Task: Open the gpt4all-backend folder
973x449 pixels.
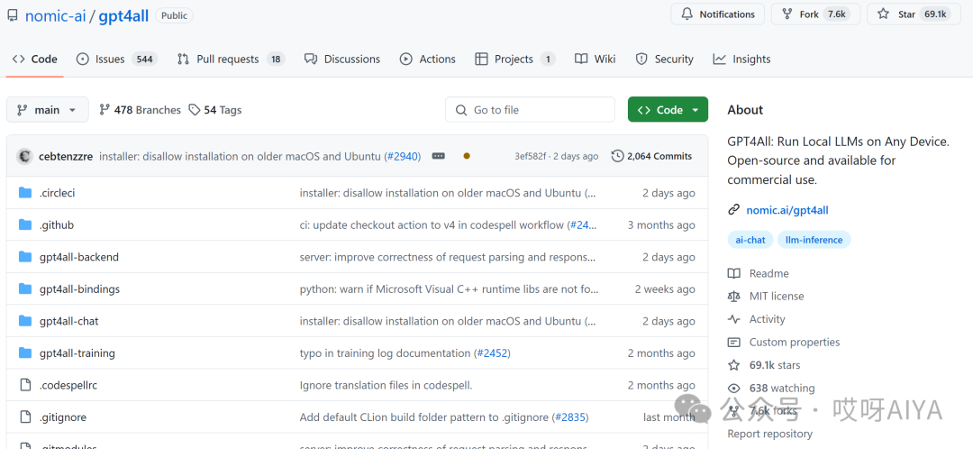Action: pos(78,257)
